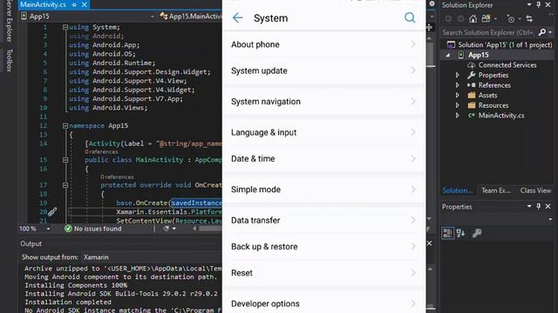Open the Data transfer entry
The image size is (558, 313).
pyautogui.click(x=323, y=220)
